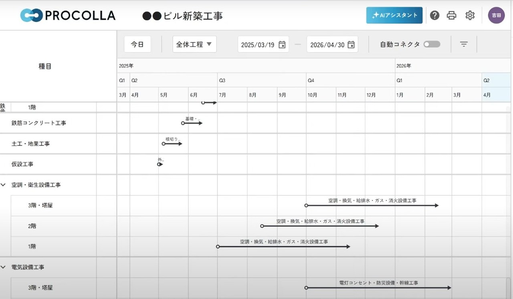
Task: Collapse the 空調・衛生設備工事 group
Action: (4, 185)
